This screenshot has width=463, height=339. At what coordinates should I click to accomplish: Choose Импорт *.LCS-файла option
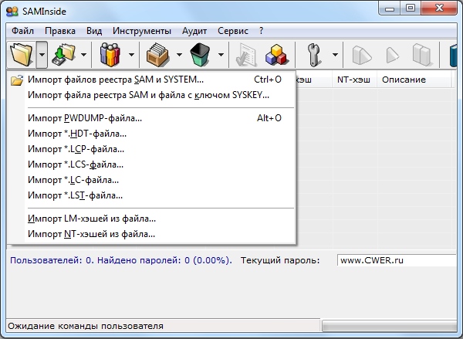click(x=76, y=164)
